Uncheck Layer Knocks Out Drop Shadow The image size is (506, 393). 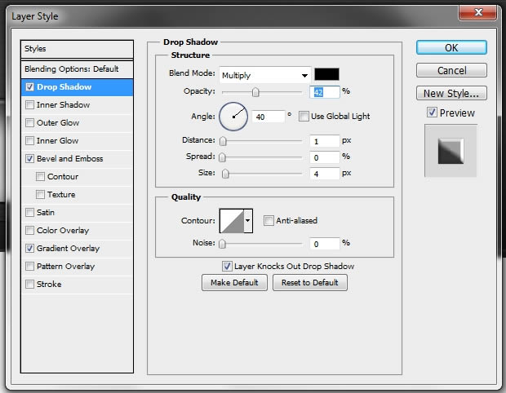click(227, 266)
